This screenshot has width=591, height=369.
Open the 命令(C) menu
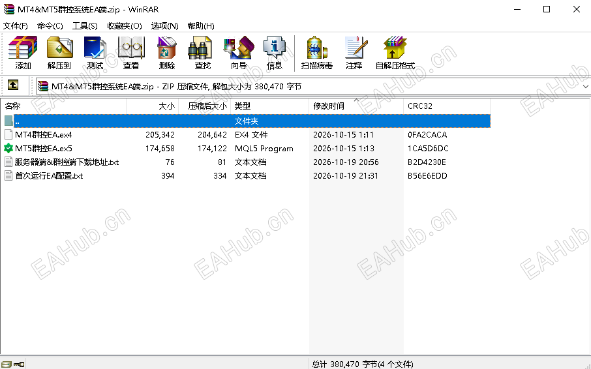click(x=50, y=25)
